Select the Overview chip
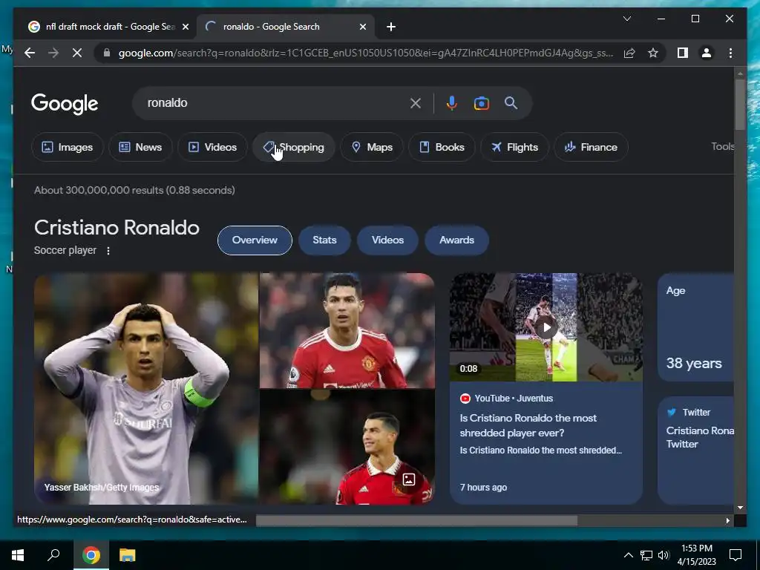The image size is (760, 570). [x=255, y=240]
